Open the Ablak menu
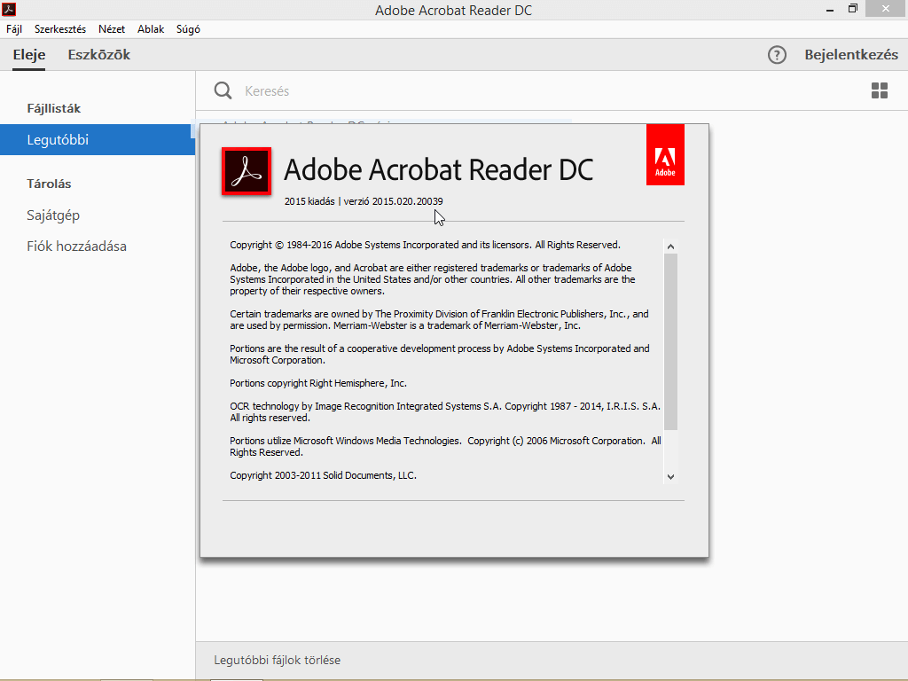908x681 pixels. pyautogui.click(x=151, y=29)
